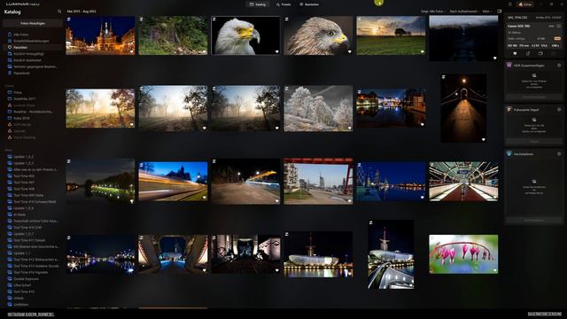The width and height of the screenshot is (567, 319).
Task: Select the long-exposure tram light-trails thumbnail
Action: 174,181
